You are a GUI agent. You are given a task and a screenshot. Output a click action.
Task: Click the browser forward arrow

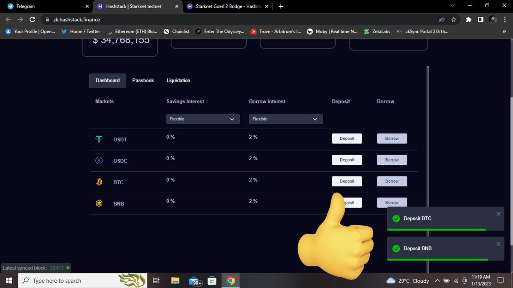pyautogui.click(x=20, y=20)
